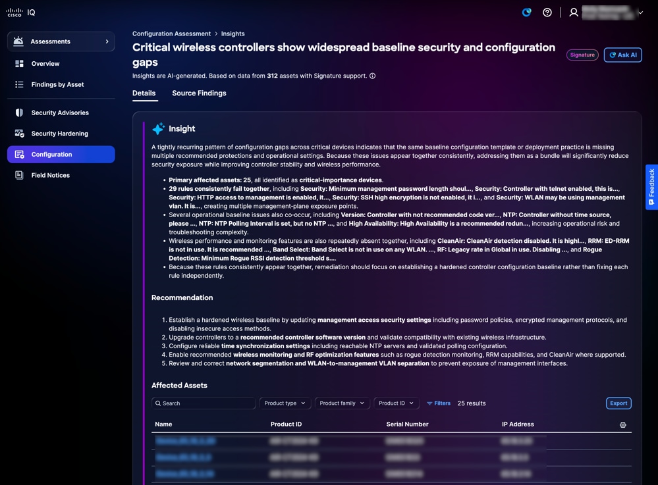
Task: Open the Feedback side tab
Action: (x=651, y=187)
